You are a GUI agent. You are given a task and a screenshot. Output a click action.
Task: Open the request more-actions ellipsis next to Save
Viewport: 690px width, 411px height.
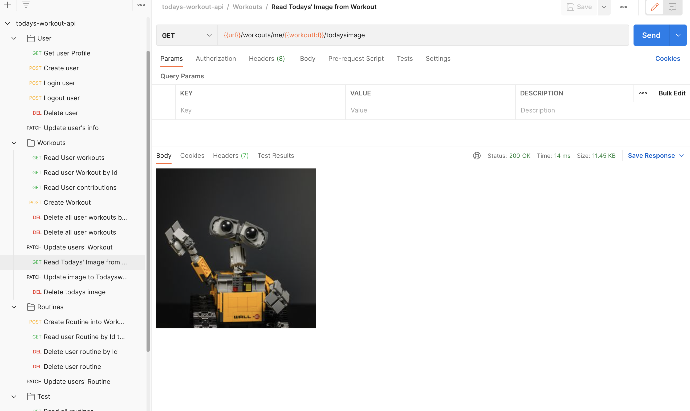click(623, 7)
